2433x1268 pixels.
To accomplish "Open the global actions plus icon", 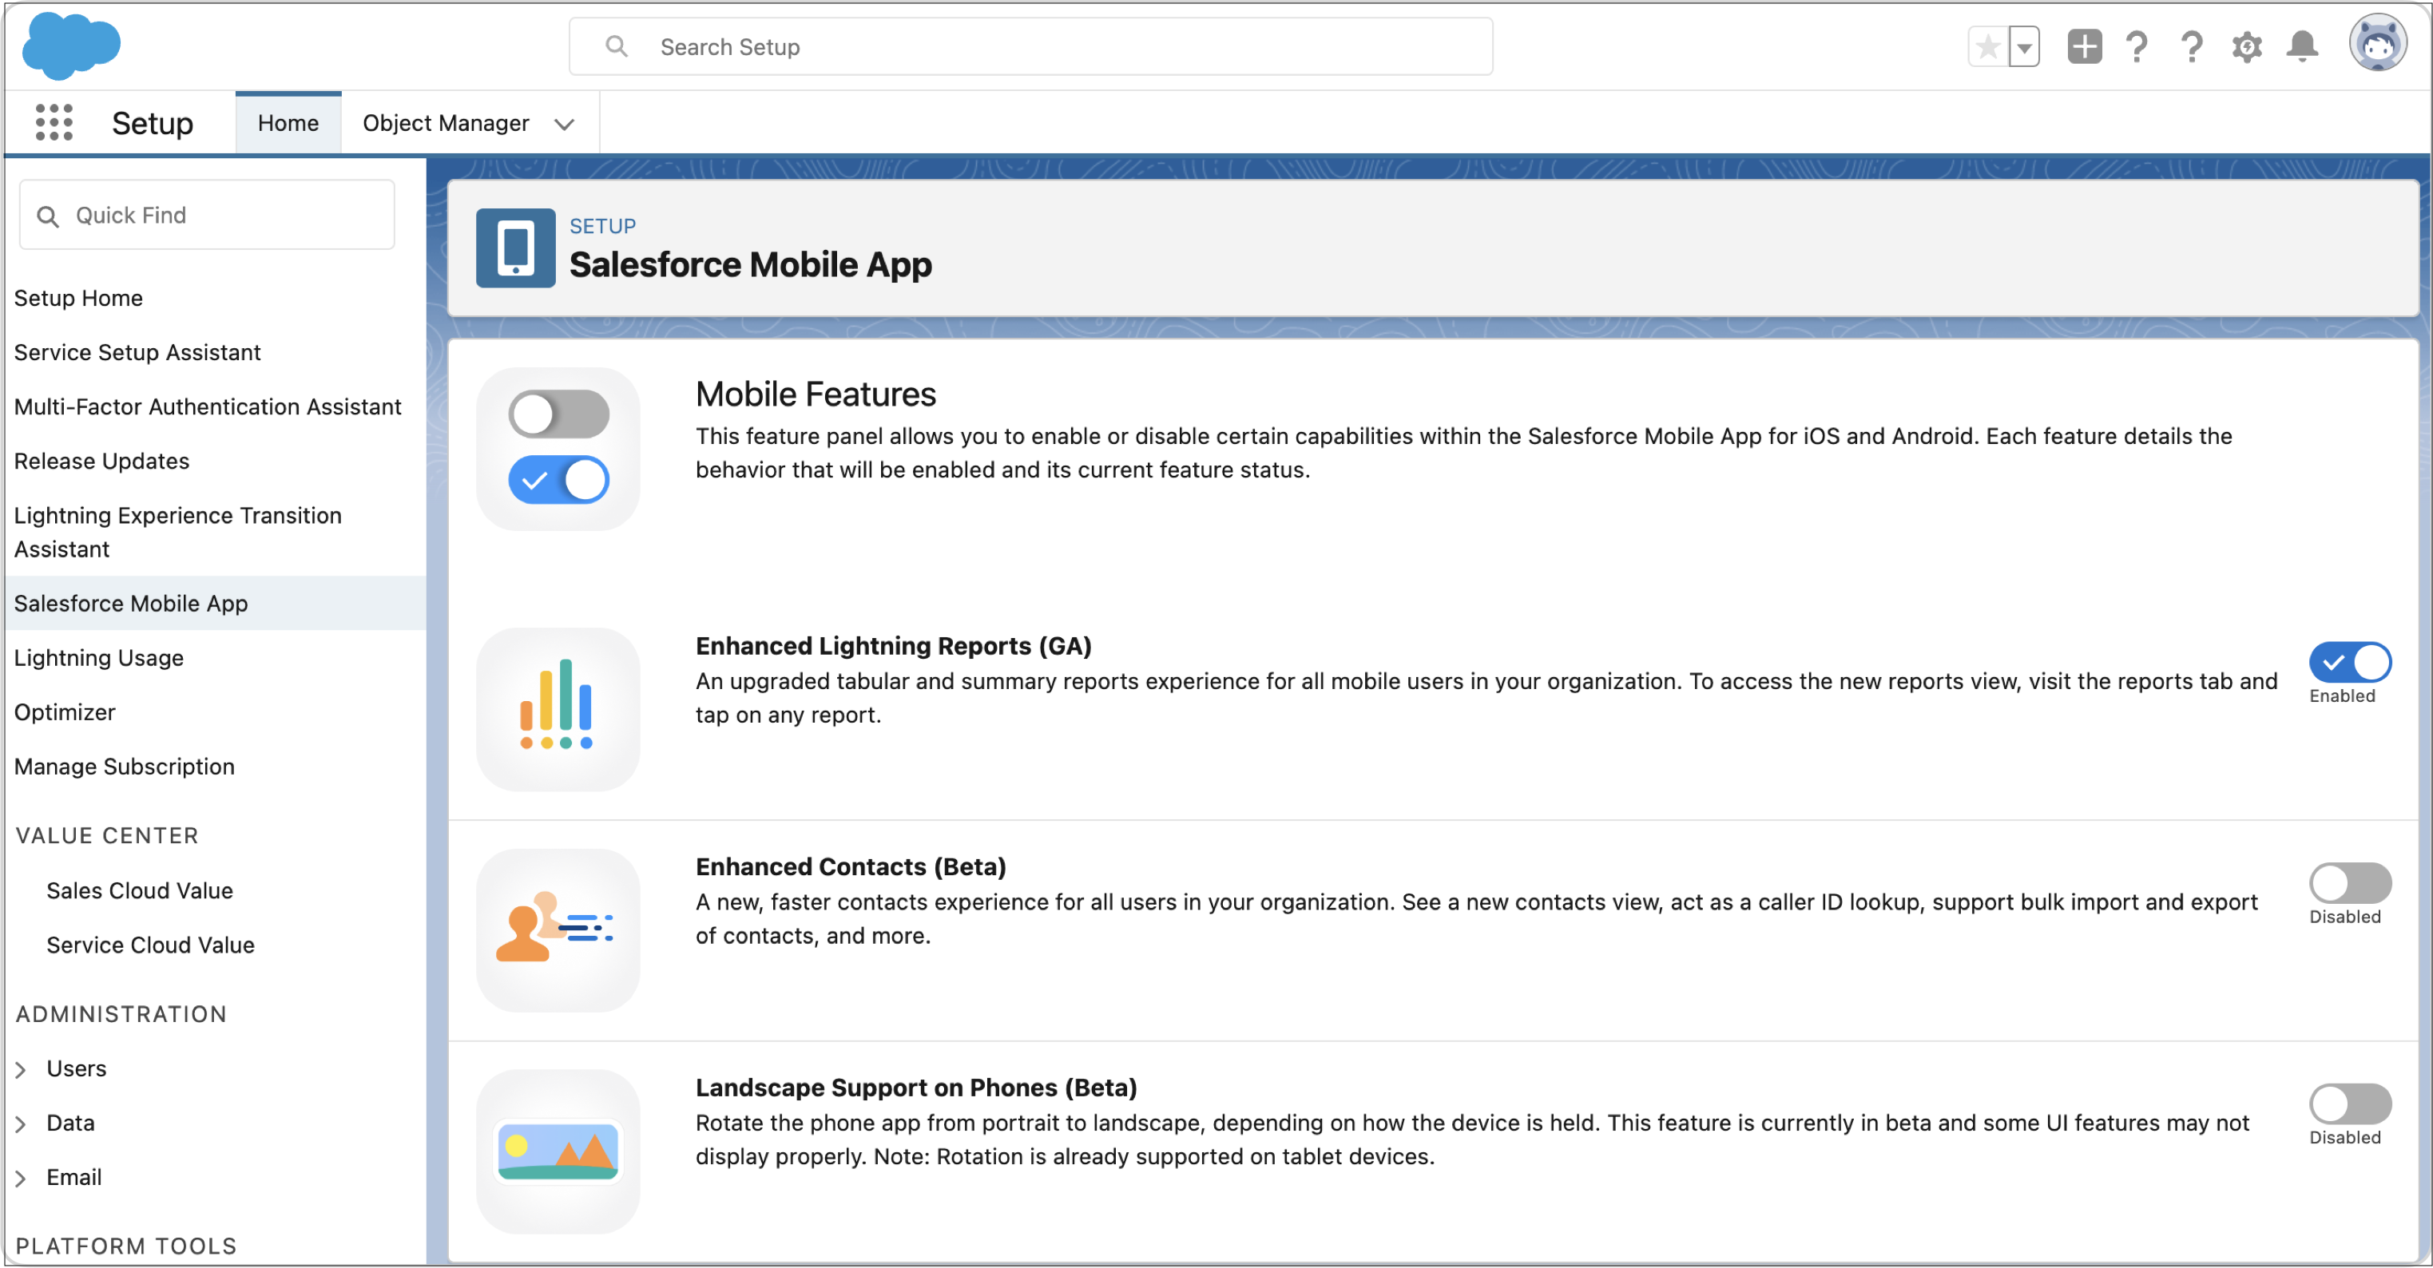I will 2083,46.
